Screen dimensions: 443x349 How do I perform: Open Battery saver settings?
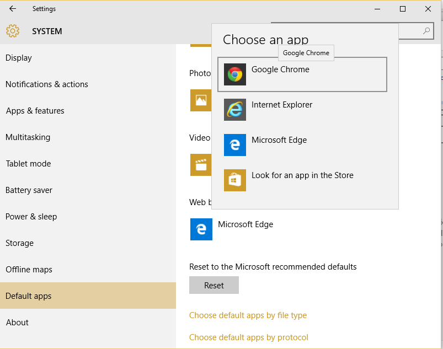[x=88, y=190]
